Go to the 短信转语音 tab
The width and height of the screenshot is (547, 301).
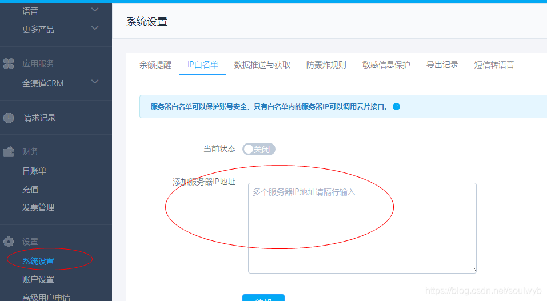pos(494,65)
